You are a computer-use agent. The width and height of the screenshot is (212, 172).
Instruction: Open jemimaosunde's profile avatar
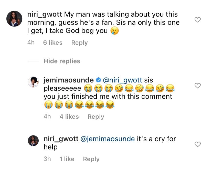(x=33, y=82)
